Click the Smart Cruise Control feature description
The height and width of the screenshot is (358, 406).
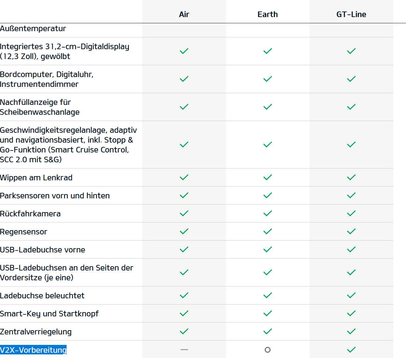[x=68, y=145]
